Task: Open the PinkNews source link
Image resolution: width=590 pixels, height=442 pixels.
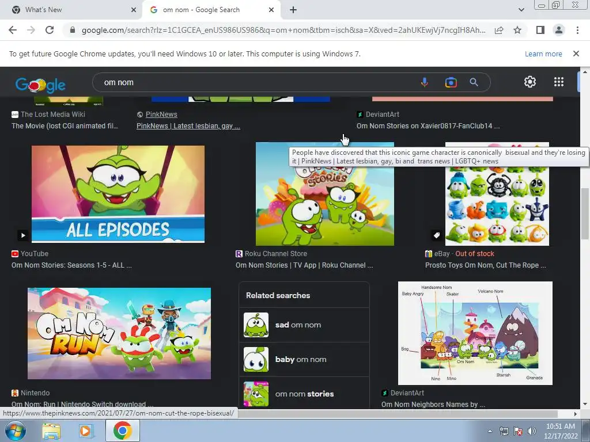Action: pyautogui.click(x=161, y=115)
